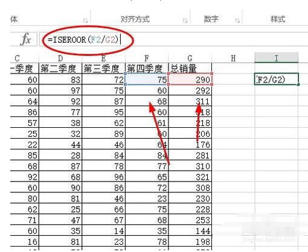Select the 样式 styles ribbon group
308x252 pixels.
pyautogui.click(x=278, y=19)
